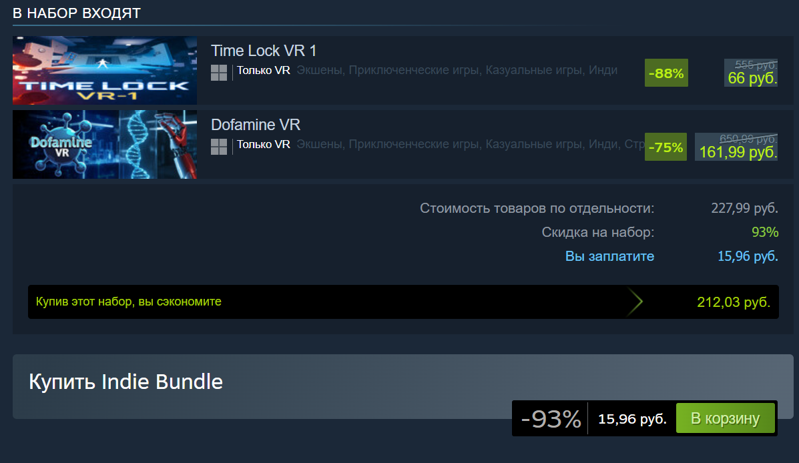
Task: Click the -75% discount badge
Action: pyautogui.click(x=665, y=147)
